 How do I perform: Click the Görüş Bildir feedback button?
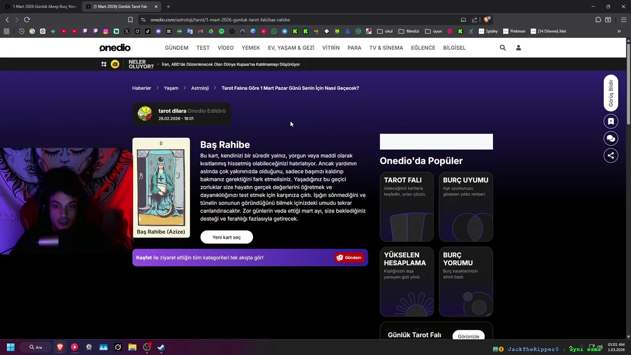[611, 93]
